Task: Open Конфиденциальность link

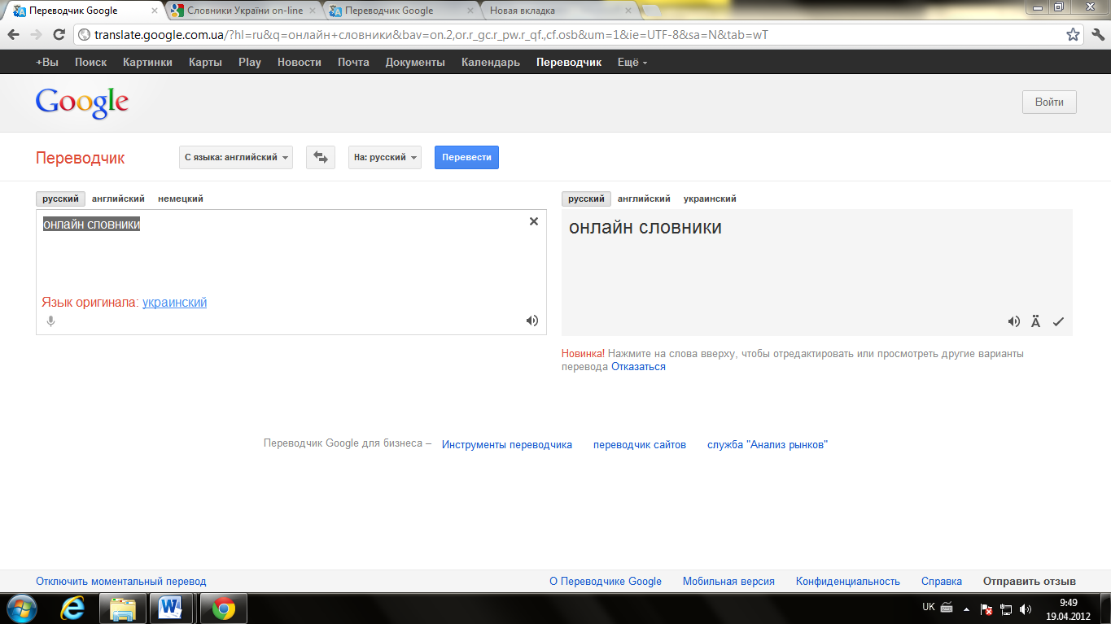Action: pos(848,582)
